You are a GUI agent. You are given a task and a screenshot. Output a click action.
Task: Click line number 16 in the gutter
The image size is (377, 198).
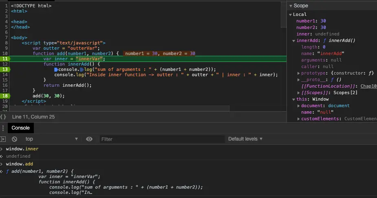point(5,85)
